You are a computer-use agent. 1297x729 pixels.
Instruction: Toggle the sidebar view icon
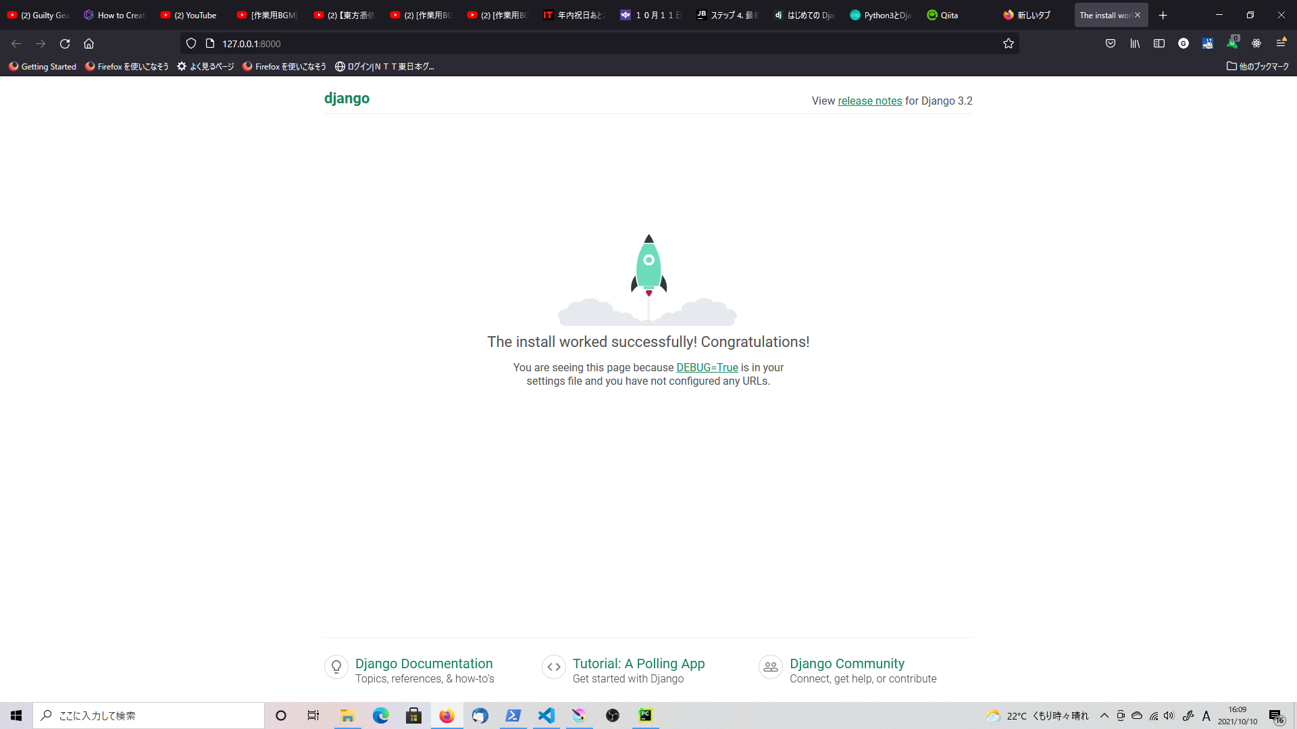(x=1159, y=44)
